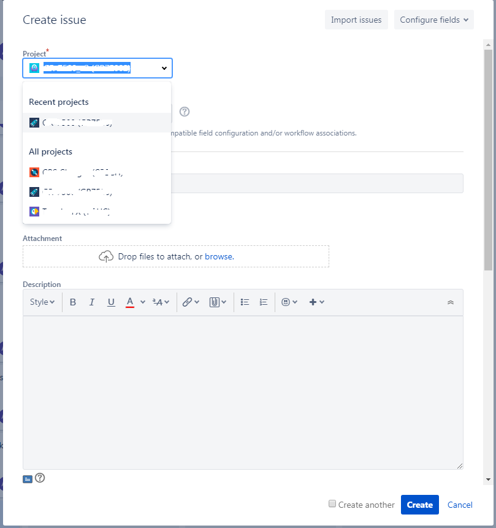Open Configure fields dropdown
This screenshot has height=528, width=496.
(433, 20)
